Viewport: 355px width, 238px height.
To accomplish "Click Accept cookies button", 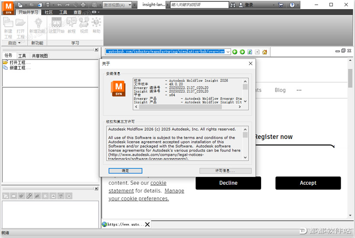I will point(308,183).
